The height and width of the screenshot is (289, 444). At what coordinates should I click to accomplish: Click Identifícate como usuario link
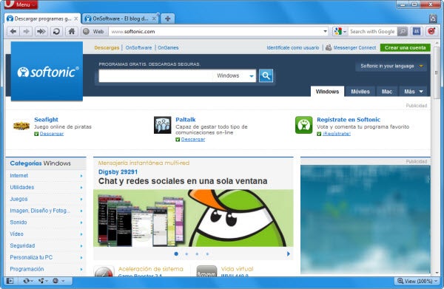click(x=293, y=47)
